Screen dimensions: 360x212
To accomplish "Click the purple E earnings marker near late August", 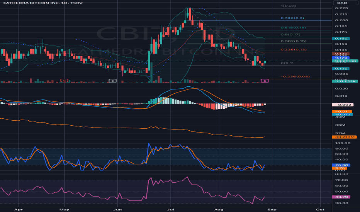I will coord(265,81).
